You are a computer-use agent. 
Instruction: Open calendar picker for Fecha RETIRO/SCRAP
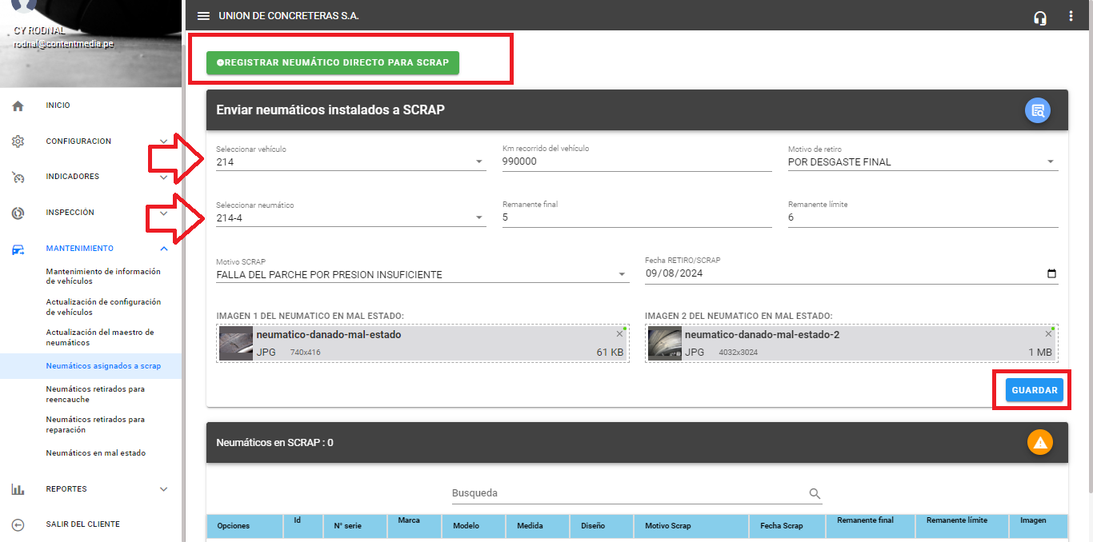click(1051, 274)
